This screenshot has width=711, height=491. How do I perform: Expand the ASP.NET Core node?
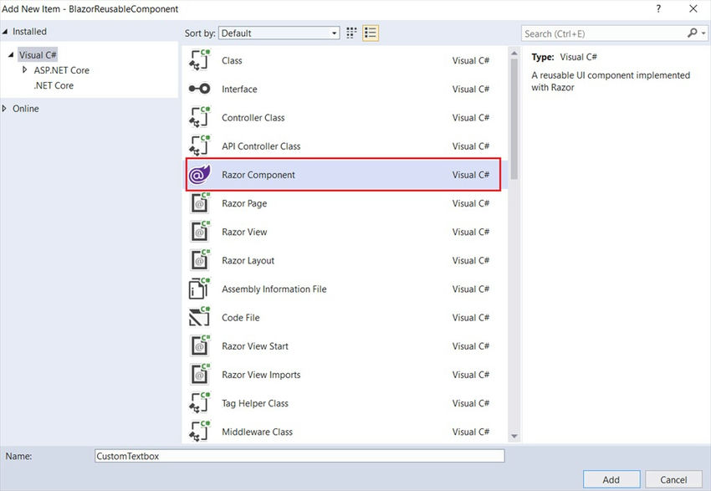25,69
